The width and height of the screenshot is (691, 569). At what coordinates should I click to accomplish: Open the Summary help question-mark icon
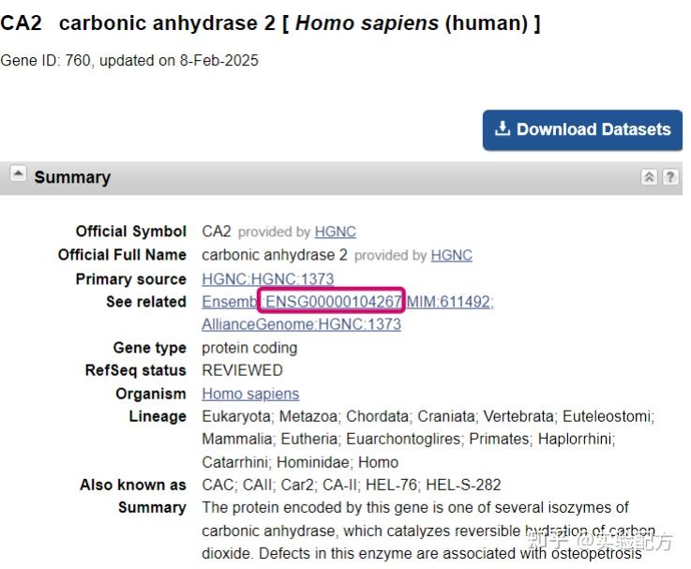point(670,177)
